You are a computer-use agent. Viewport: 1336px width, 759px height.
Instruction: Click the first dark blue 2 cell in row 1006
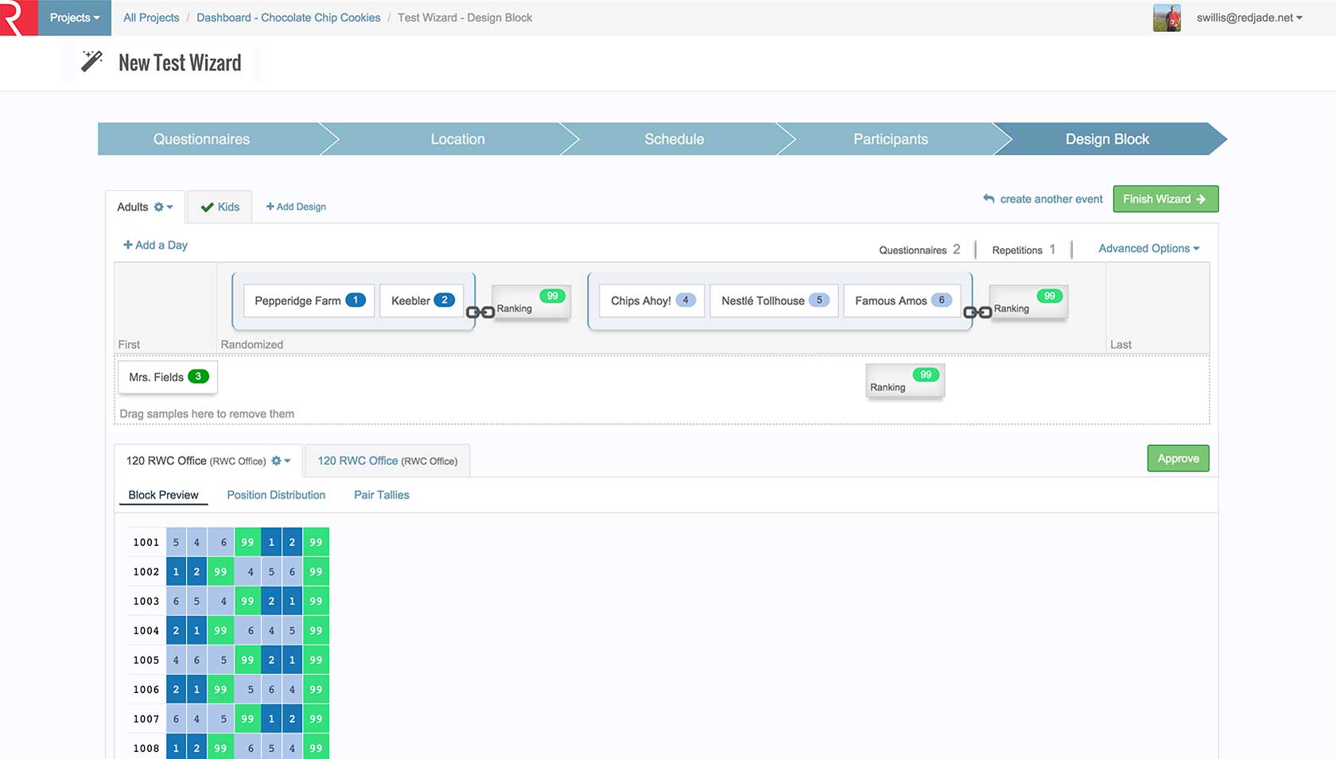click(x=176, y=689)
